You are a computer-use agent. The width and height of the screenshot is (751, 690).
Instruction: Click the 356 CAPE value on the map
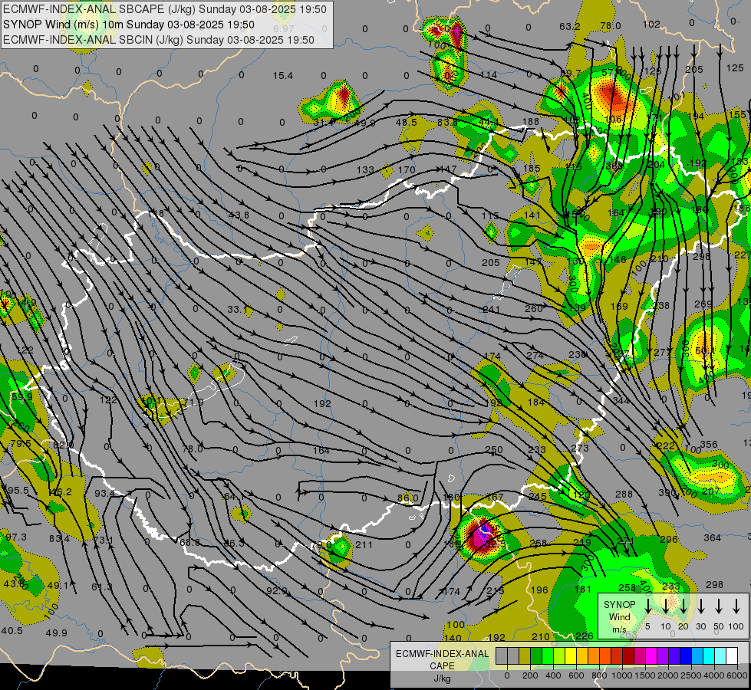[708, 445]
